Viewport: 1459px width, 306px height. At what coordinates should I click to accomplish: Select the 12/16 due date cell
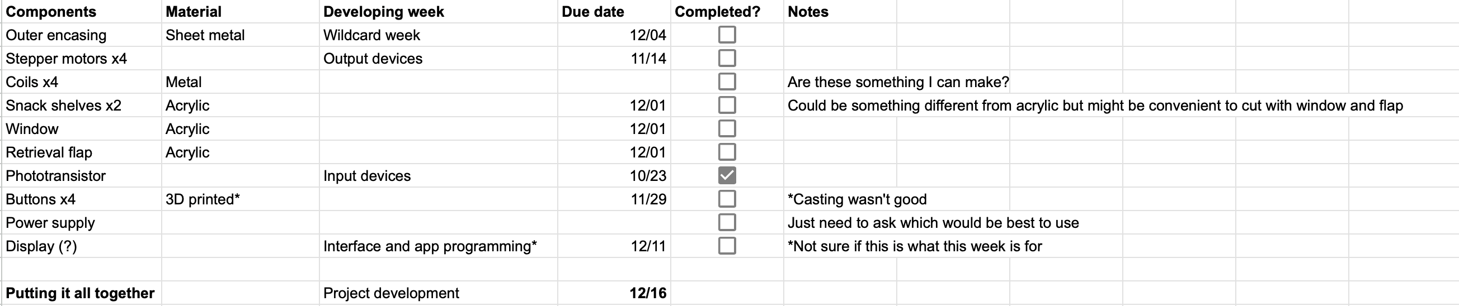tap(614, 293)
